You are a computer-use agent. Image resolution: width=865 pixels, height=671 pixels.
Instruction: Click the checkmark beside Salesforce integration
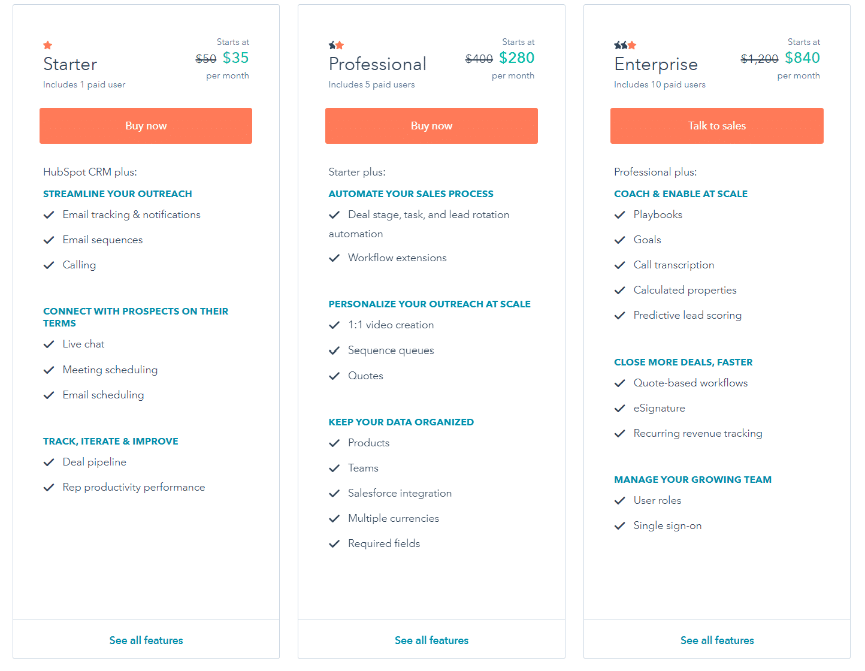334,493
